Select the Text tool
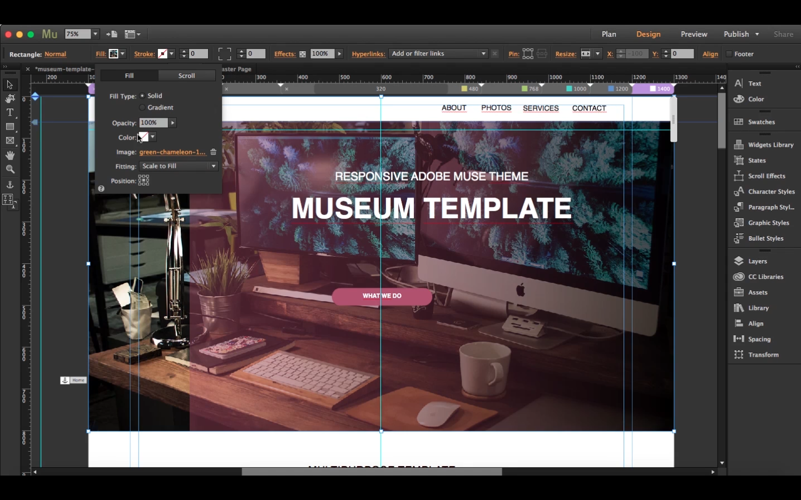Viewport: 801px width, 500px height. [x=9, y=112]
